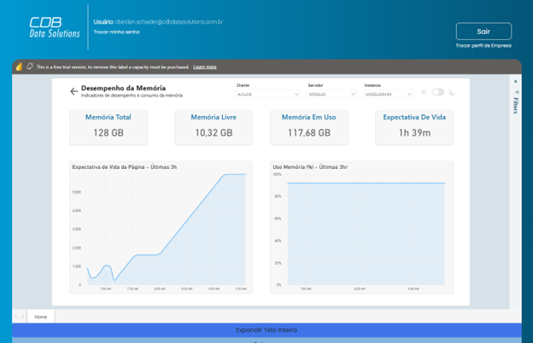The height and width of the screenshot is (343, 533).
Task: Click the Learn more link in trial banner
Action: click(x=205, y=67)
